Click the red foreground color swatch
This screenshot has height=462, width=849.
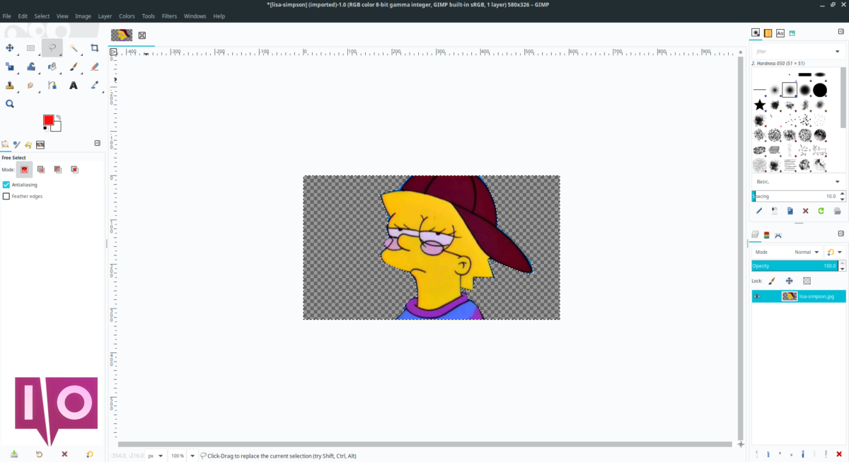coord(48,120)
